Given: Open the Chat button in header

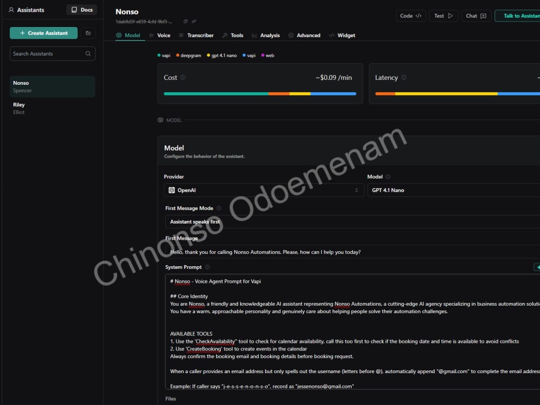Looking at the screenshot, I should (476, 16).
